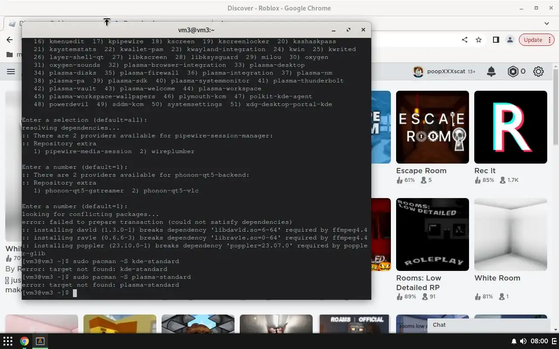Click the taskbar volume speaker icon
The image size is (559, 349).
(523, 341)
